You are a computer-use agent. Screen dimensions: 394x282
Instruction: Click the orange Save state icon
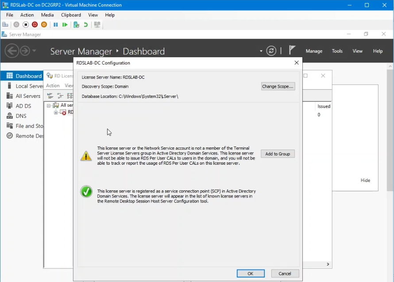click(44, 25)
